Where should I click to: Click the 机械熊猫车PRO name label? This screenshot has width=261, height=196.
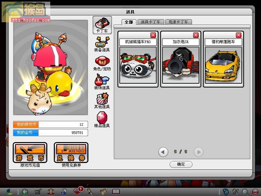pos(138,42)
